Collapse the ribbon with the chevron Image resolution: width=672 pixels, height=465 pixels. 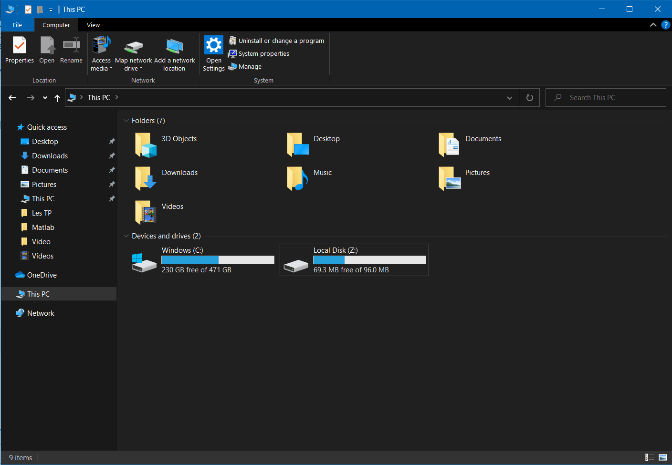point(653,25)
